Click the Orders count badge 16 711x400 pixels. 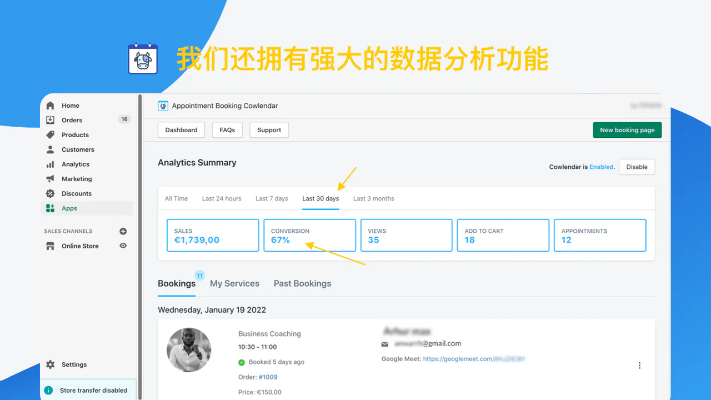(x=124, y=119)
